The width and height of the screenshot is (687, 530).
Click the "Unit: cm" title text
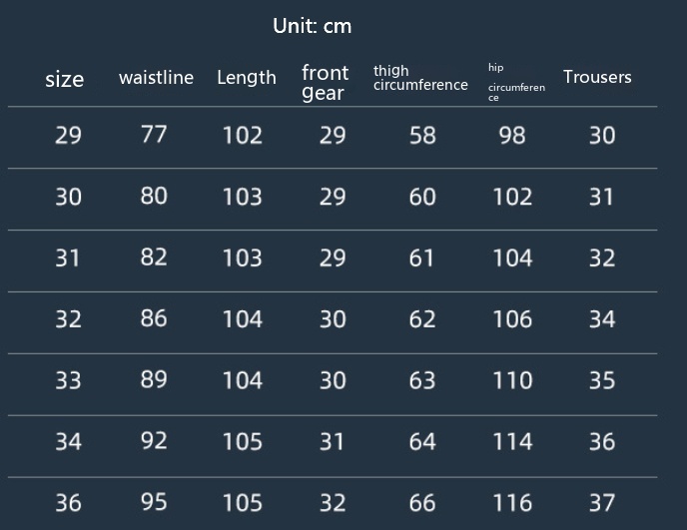(x=312, y=26)
